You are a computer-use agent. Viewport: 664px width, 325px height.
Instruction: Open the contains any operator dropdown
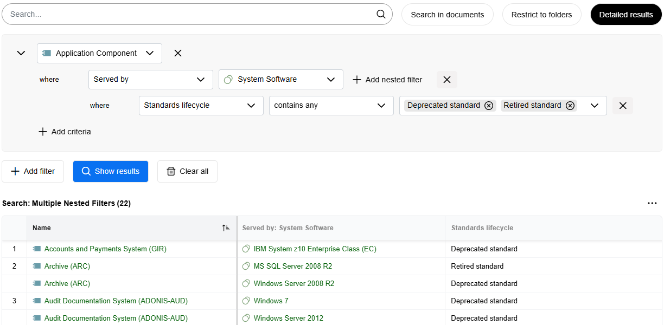331,106
